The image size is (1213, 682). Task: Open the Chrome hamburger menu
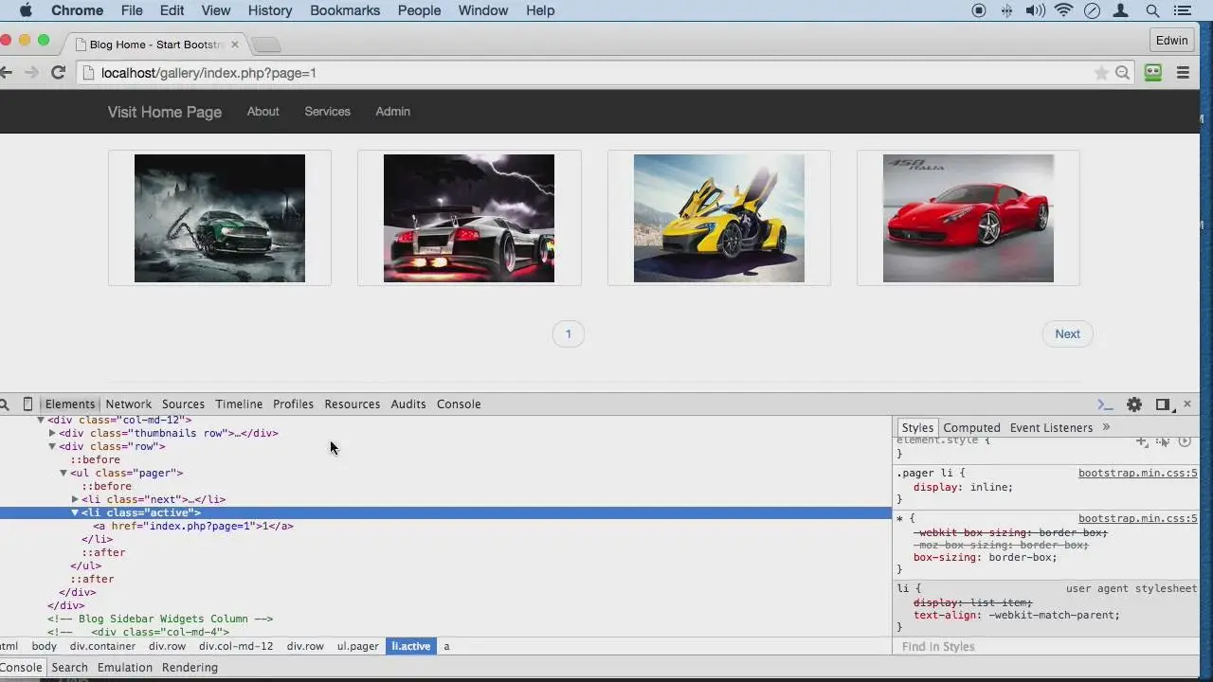pos(1183,73)
